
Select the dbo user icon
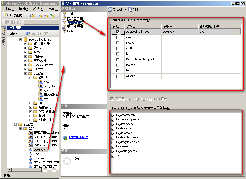click(x=41, y=82)
